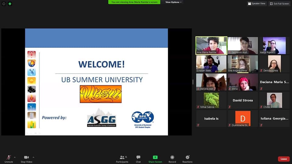The height and width of the screenshot is (164, 292).
Task: Select Daciana Maria S... participant tile
Action: point(274,82)
